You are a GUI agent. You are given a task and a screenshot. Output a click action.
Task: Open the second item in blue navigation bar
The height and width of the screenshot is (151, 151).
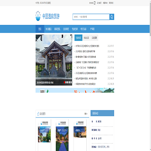(49, 29)
